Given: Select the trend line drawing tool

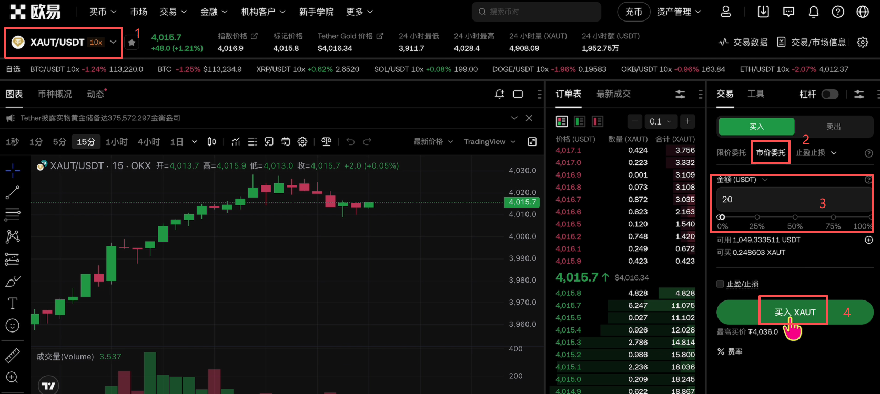Looking at the screenshot, I should tap(13, 193).
